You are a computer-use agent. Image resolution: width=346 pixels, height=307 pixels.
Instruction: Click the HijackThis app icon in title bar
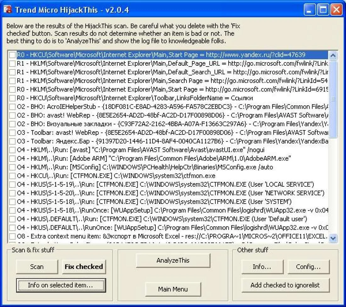pyautogui.click(x=8, y=9)
